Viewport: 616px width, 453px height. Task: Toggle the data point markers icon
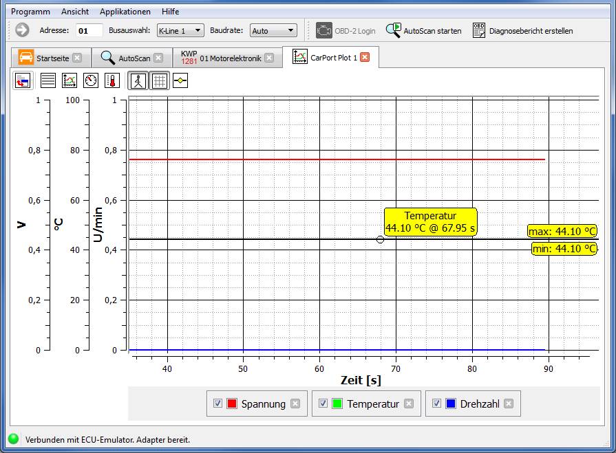(x=180, y=80)
